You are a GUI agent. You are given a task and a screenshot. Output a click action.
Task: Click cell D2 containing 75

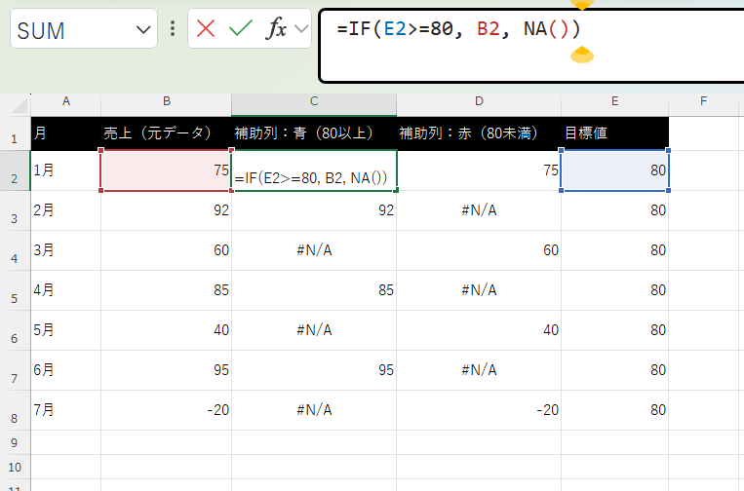pos(479,171)
